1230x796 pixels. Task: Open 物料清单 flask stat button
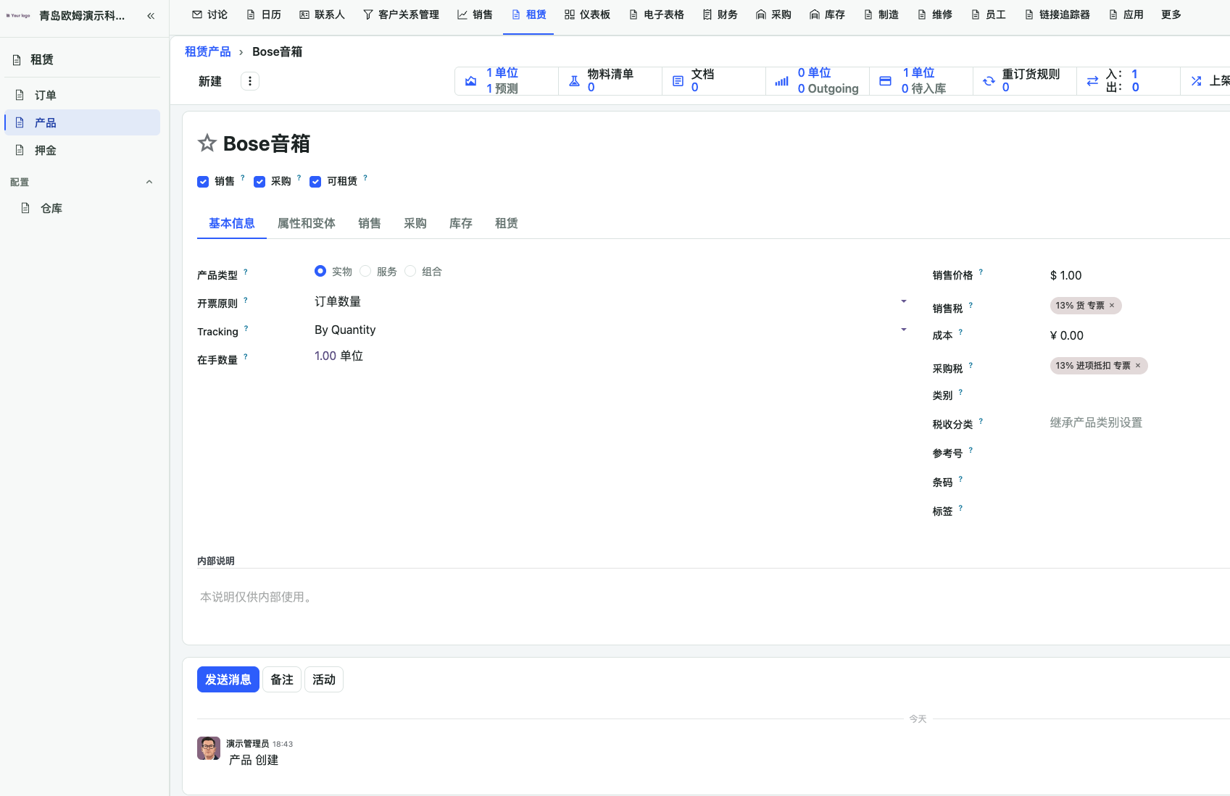[x=610, y=81]
